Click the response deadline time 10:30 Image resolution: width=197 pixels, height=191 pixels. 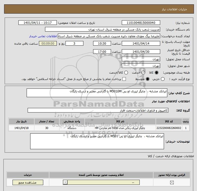coord(102,43)
